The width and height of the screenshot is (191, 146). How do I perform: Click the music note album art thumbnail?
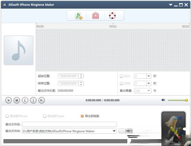pos(18,50)
